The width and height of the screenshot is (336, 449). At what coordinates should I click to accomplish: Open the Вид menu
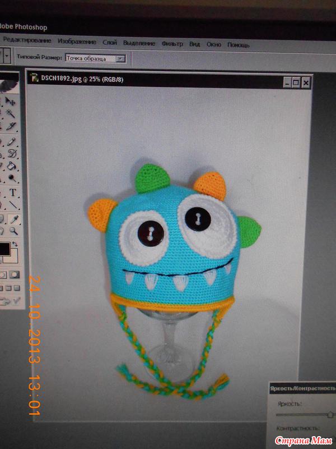pyautogui.click(x=194, y=44)
